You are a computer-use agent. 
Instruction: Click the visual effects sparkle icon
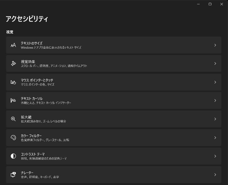13,64
